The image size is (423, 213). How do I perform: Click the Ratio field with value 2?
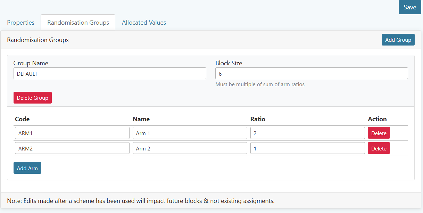(x=307, y=133)
